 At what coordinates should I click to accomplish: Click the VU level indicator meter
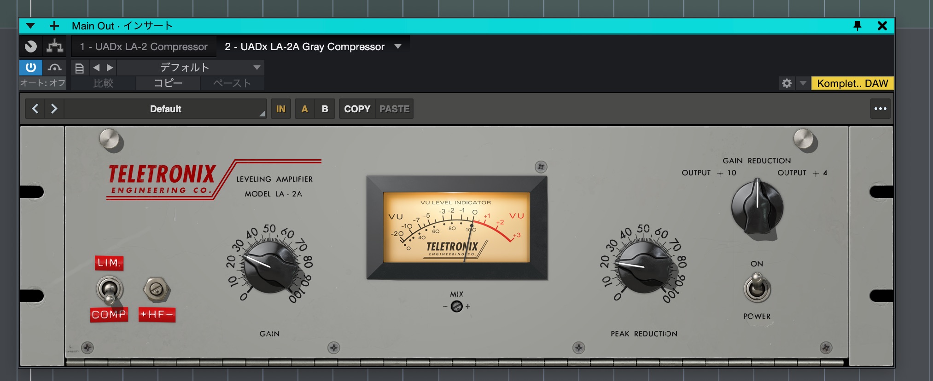[x=456, y=228]
